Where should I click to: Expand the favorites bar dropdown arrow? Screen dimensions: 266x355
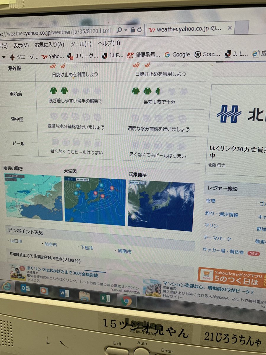pos(4,57)
